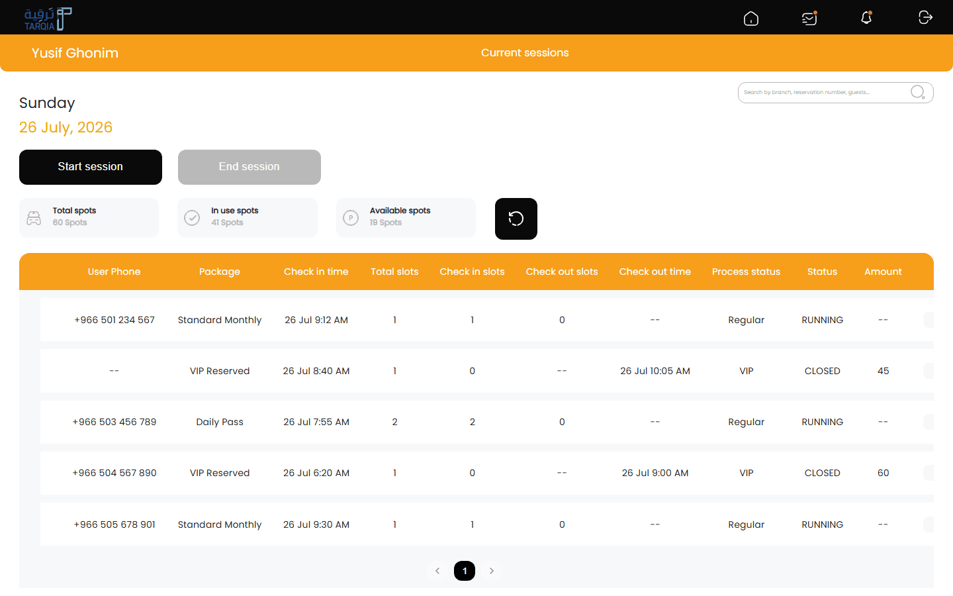
Task: Click check out time 26 Jul 9:00 AM
Action: tap(655, 473)
